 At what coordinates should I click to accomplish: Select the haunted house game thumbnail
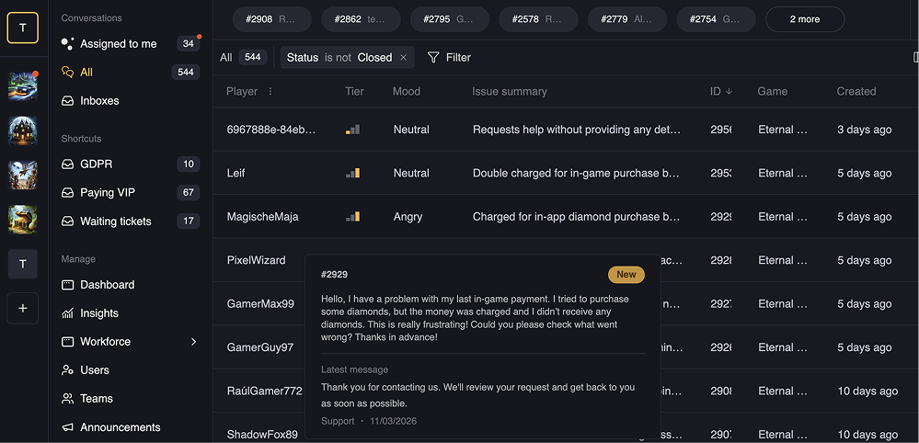coord(23,130)
